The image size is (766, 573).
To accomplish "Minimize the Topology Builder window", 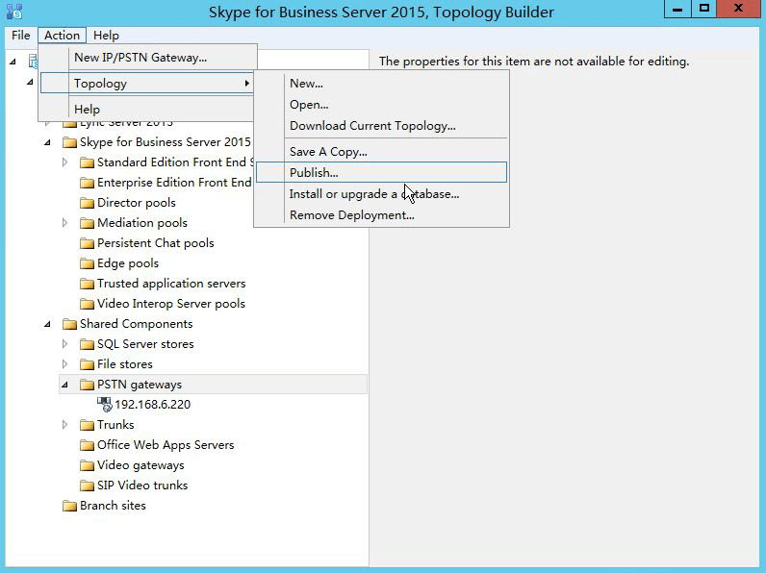I will [x=677, y=9].
